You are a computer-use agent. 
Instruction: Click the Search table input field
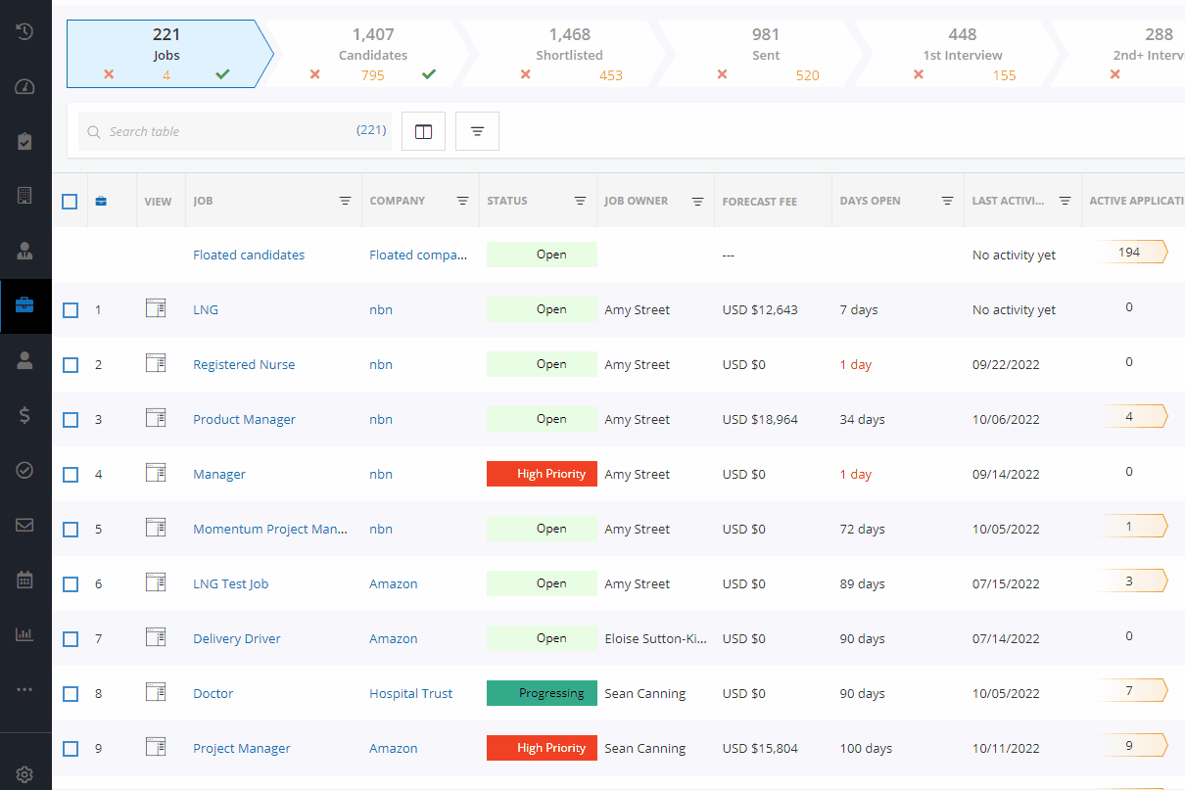(235, 131)
